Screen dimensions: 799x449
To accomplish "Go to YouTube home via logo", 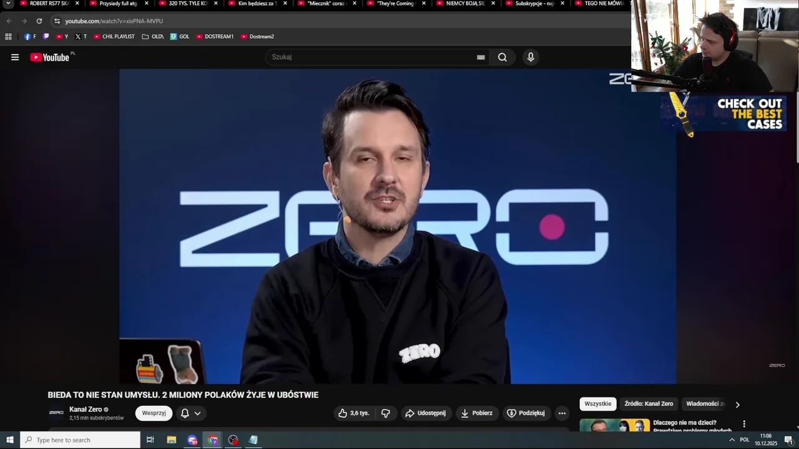I will pyautogui.click(x=50, y=57).
